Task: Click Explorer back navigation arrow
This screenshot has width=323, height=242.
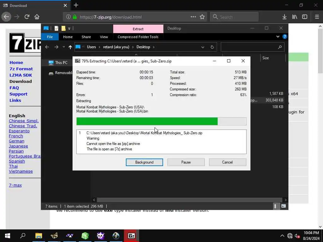Action: 47,47
